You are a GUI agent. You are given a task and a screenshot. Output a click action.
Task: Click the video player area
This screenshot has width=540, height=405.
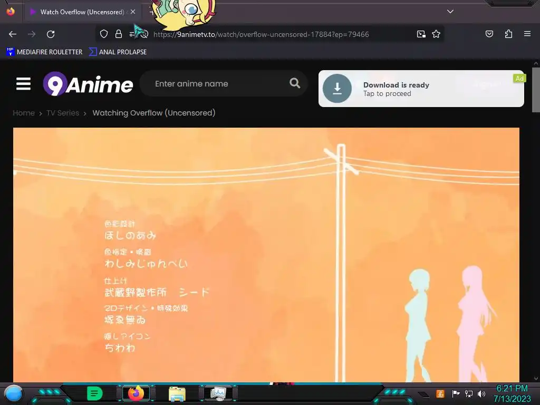[x=266, y=255]
